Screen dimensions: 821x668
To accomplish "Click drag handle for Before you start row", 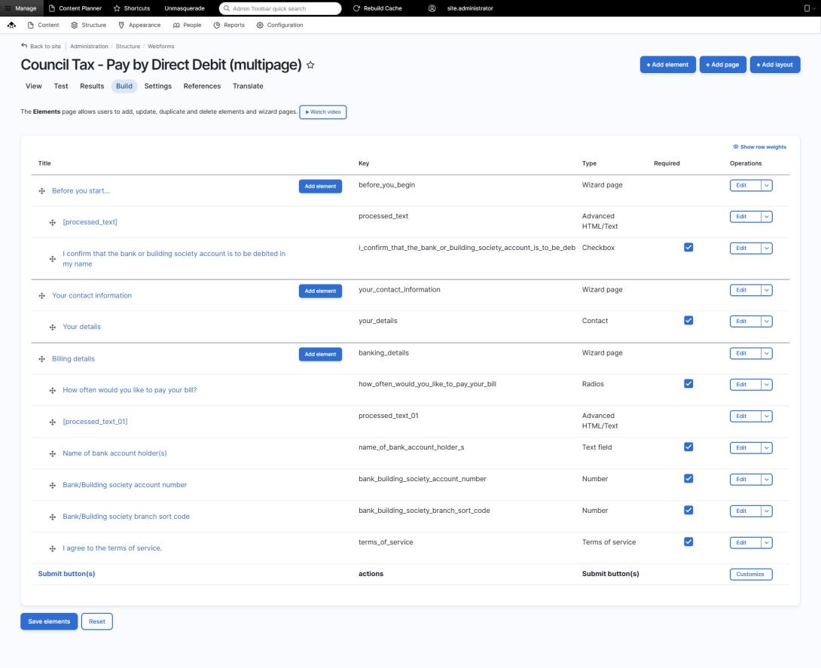I will [42, 191].
